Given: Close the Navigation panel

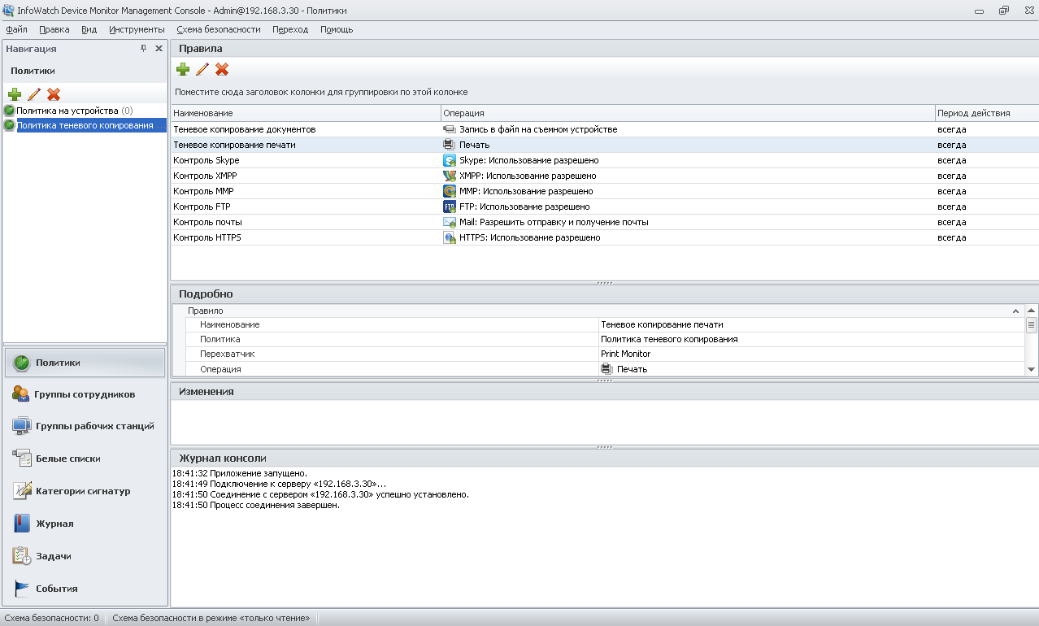Looking at the screenshot, I should pos(159,49).
